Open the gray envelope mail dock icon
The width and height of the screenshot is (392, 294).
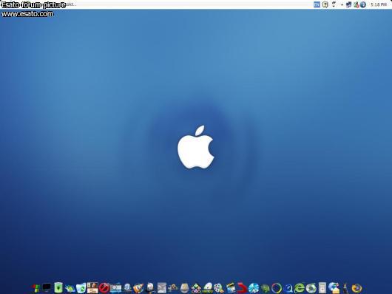[162, 288]
